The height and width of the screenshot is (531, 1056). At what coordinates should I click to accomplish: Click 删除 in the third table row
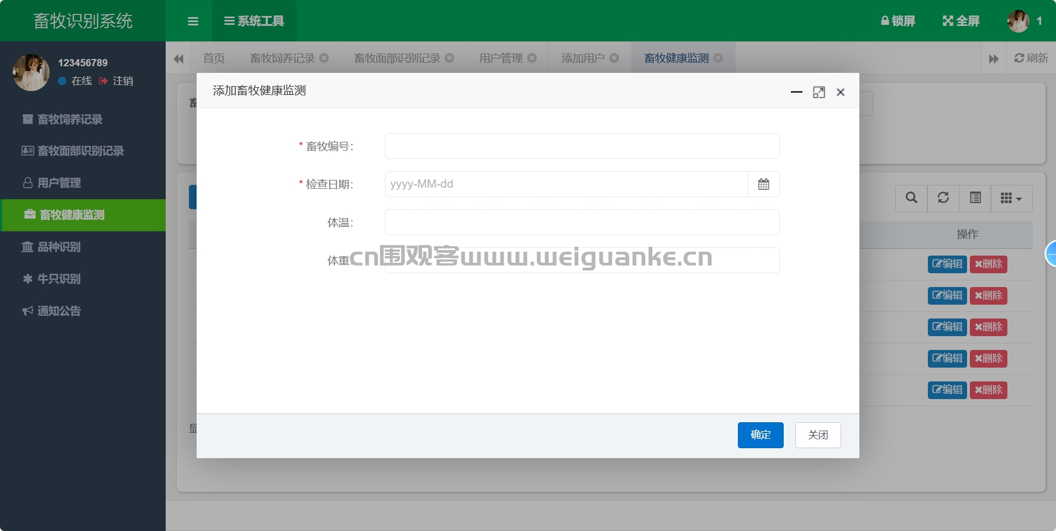click(x=989, y=327)
